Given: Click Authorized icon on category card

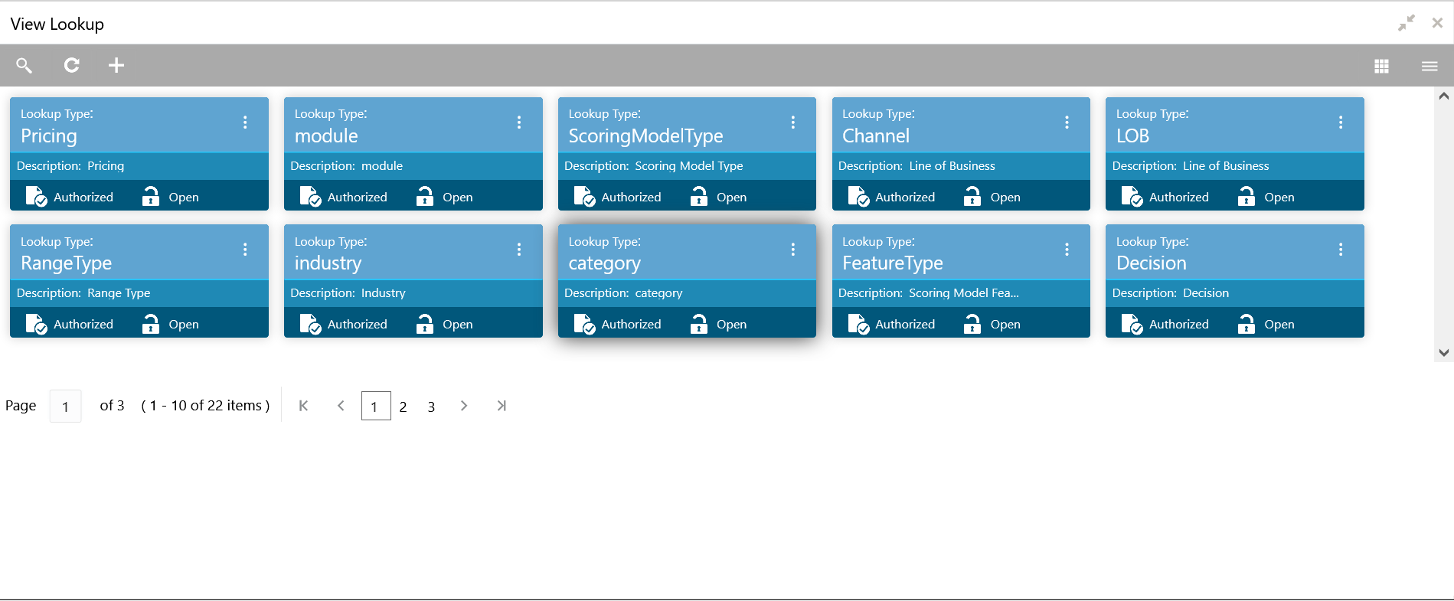Looking at the screenshot, I should point(584,325).
